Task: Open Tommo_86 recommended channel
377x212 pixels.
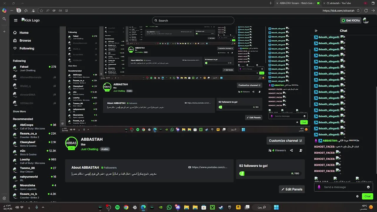Action: tap(34, 170)
